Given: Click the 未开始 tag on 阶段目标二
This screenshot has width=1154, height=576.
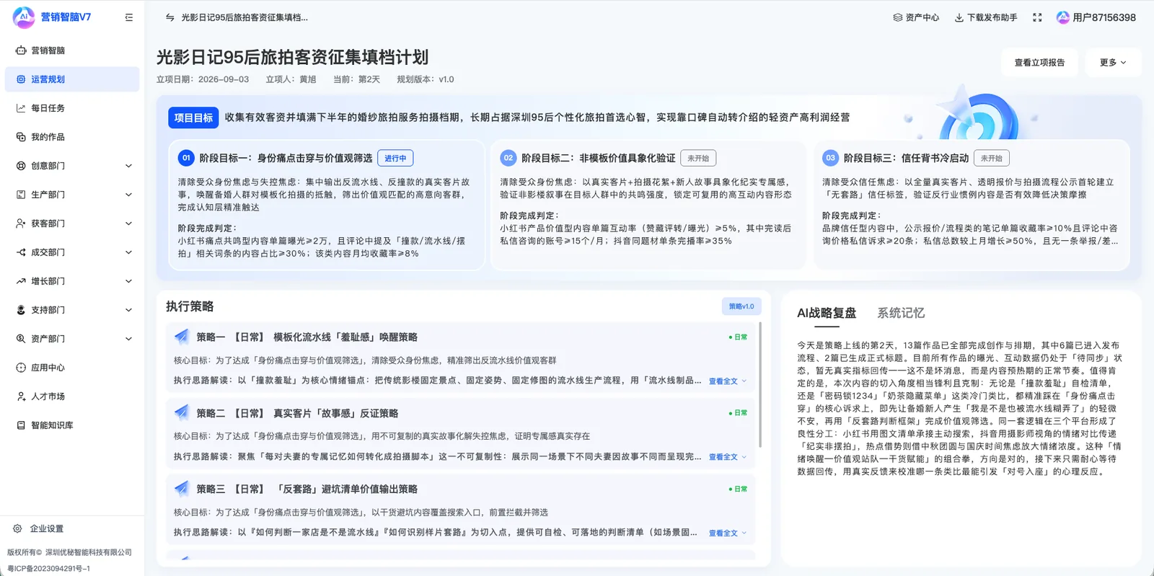Looking at the screenshot, I should pos(698,158).
